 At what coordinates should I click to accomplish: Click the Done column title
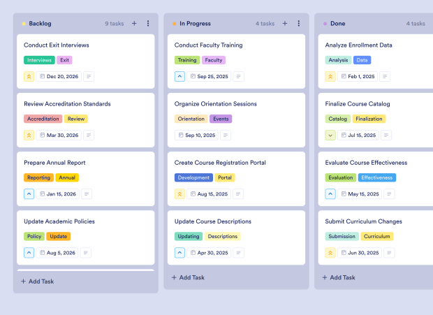(337, 23)
